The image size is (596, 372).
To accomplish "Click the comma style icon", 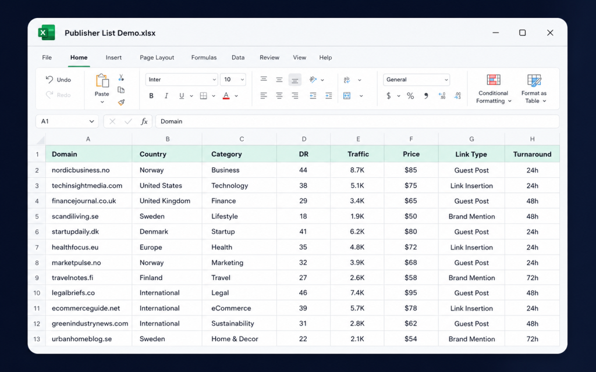I will (x=426, y=96).
